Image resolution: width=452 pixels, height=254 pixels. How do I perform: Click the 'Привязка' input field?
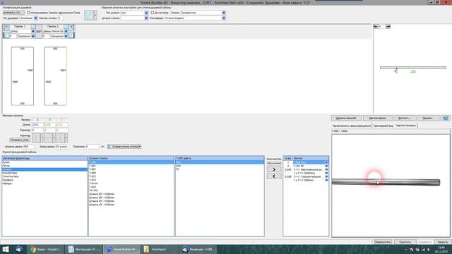tap(93, 147)
